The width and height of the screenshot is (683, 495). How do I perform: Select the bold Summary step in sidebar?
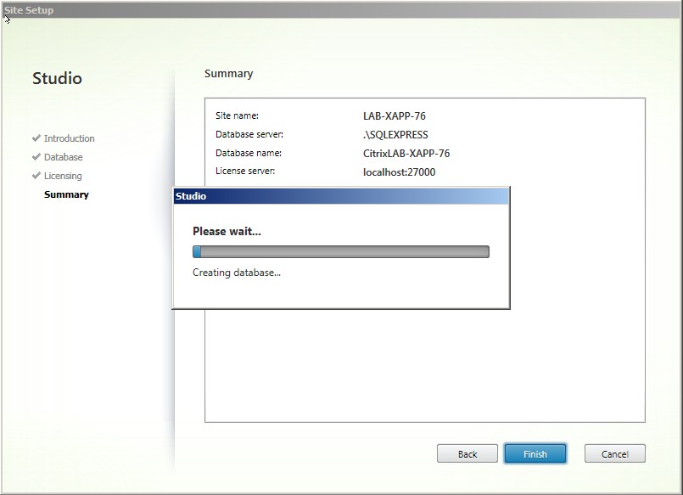tap(66, 194)
